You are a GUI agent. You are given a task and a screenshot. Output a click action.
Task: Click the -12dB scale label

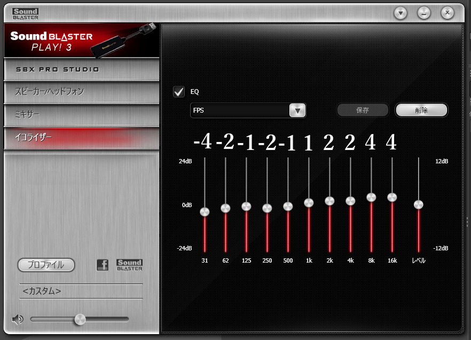point(441,248)
